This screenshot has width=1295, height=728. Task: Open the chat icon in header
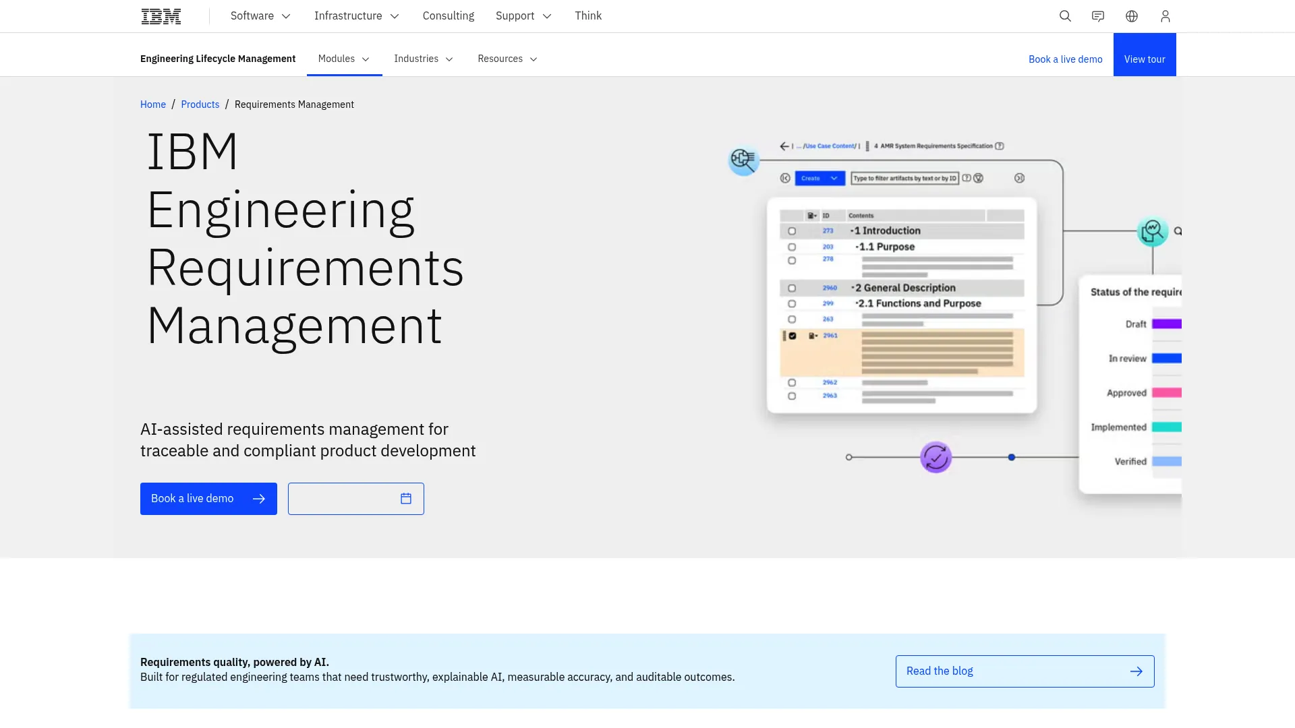coord(1098,16)
